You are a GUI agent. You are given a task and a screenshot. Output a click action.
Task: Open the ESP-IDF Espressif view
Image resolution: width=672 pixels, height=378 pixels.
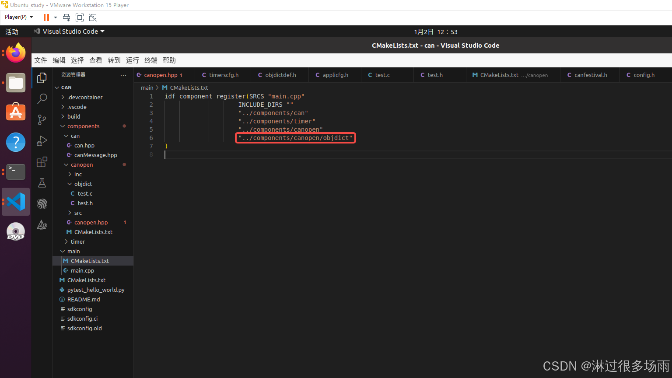[x=42, y=203]
